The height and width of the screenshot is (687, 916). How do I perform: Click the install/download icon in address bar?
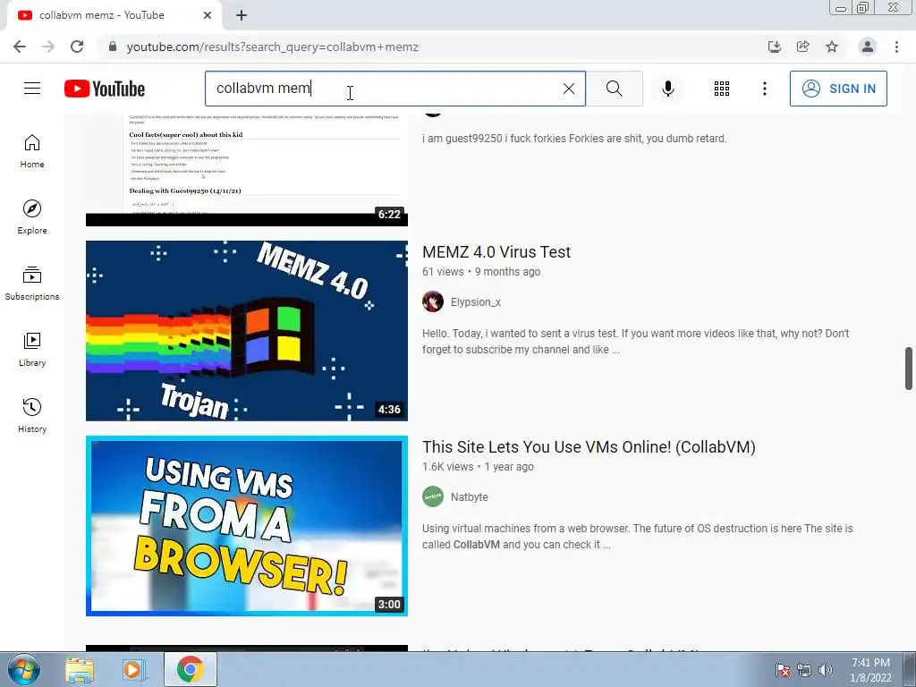tap(774, 47)
